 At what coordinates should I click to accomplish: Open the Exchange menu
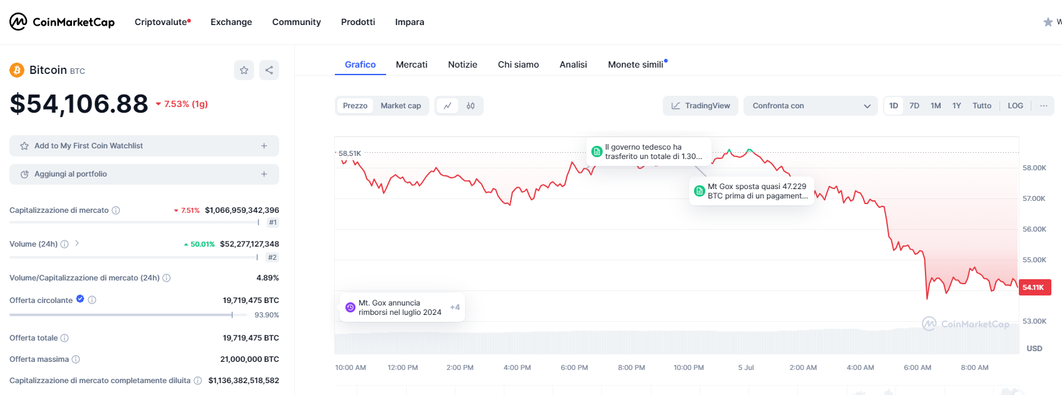[x=231, y=22]
